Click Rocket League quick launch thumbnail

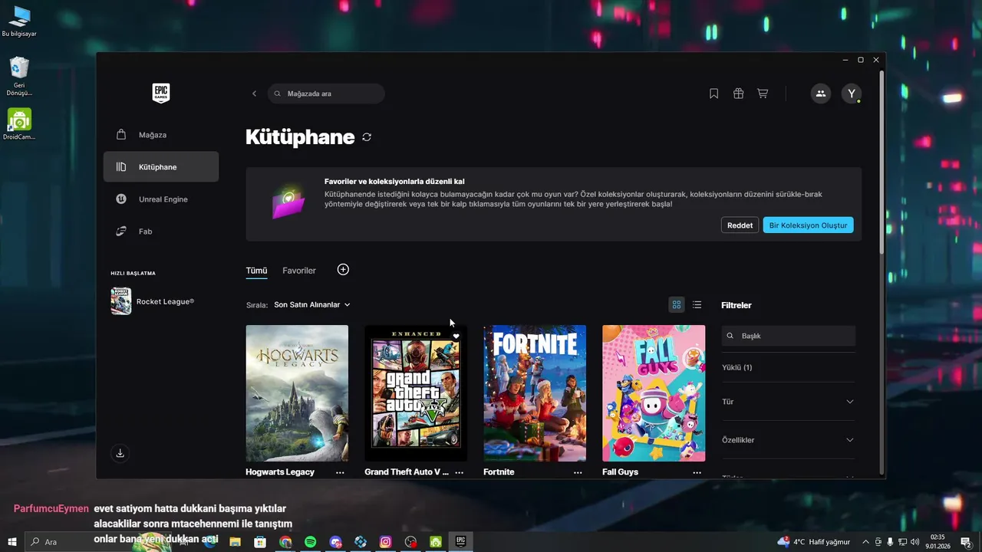[x=121, y=301]
